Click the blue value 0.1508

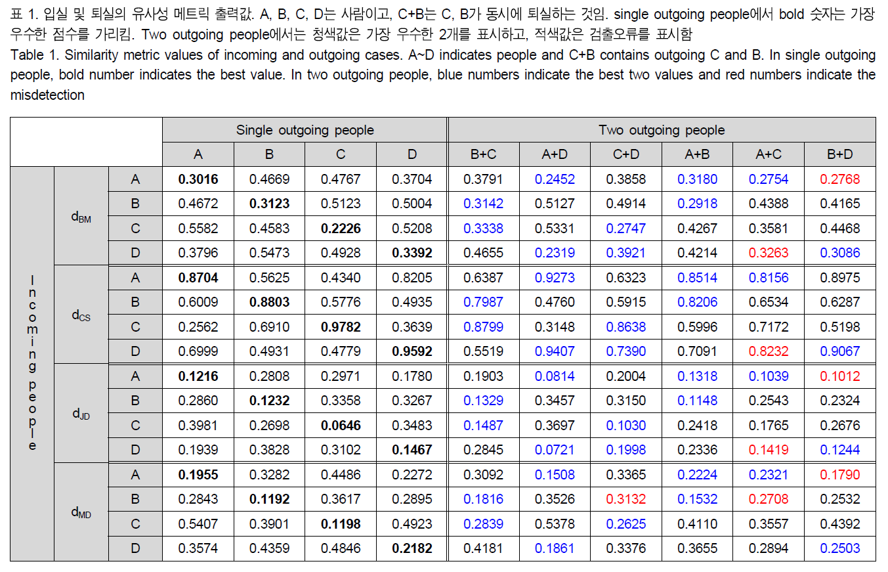[555, 475]
